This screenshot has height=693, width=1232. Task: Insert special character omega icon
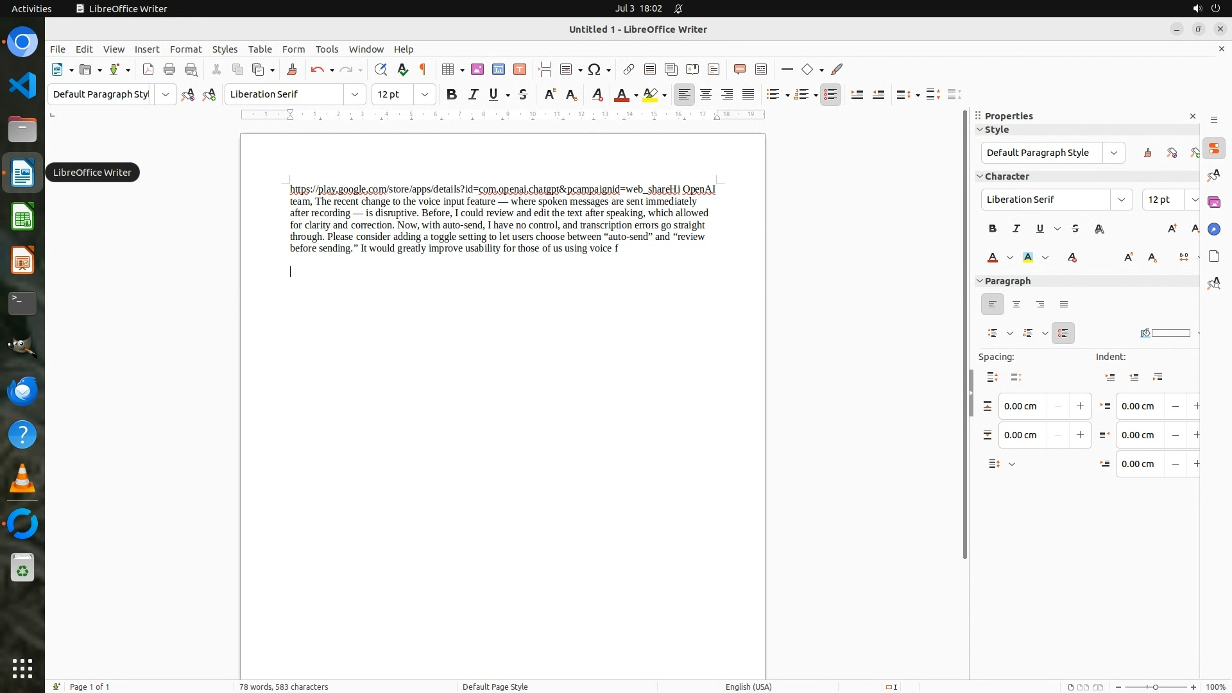[x=594, y=69]
